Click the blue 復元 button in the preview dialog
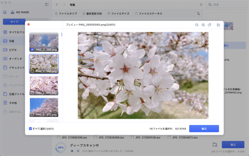The height and width of the screenshot is (156, 249). click(204, 129)
